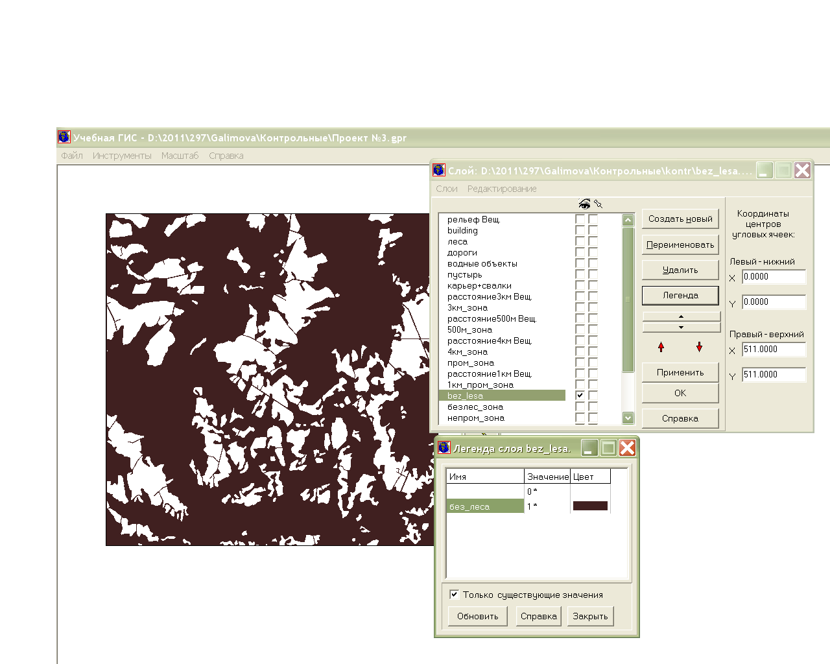Show the дороги layer
830x664 pixels.
pos(580,253)
